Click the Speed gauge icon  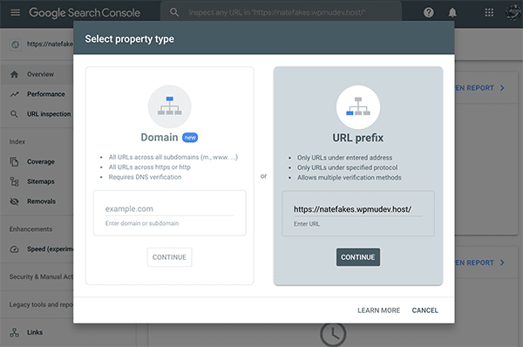pyautogui.click(x=14, y=249)
